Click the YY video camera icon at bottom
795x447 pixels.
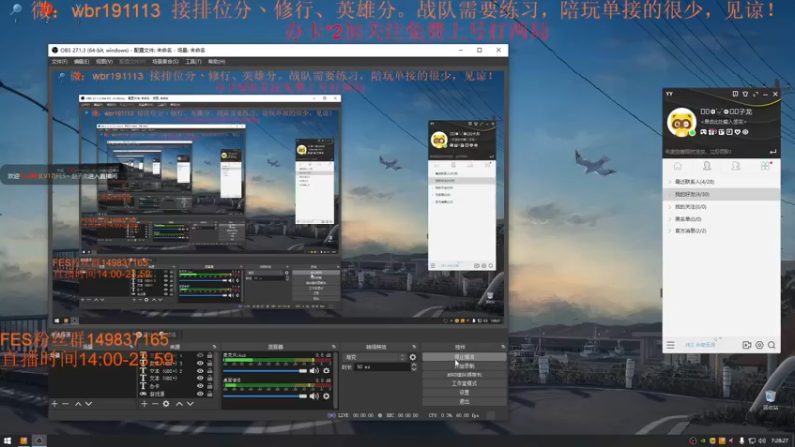tap(747, 345)
